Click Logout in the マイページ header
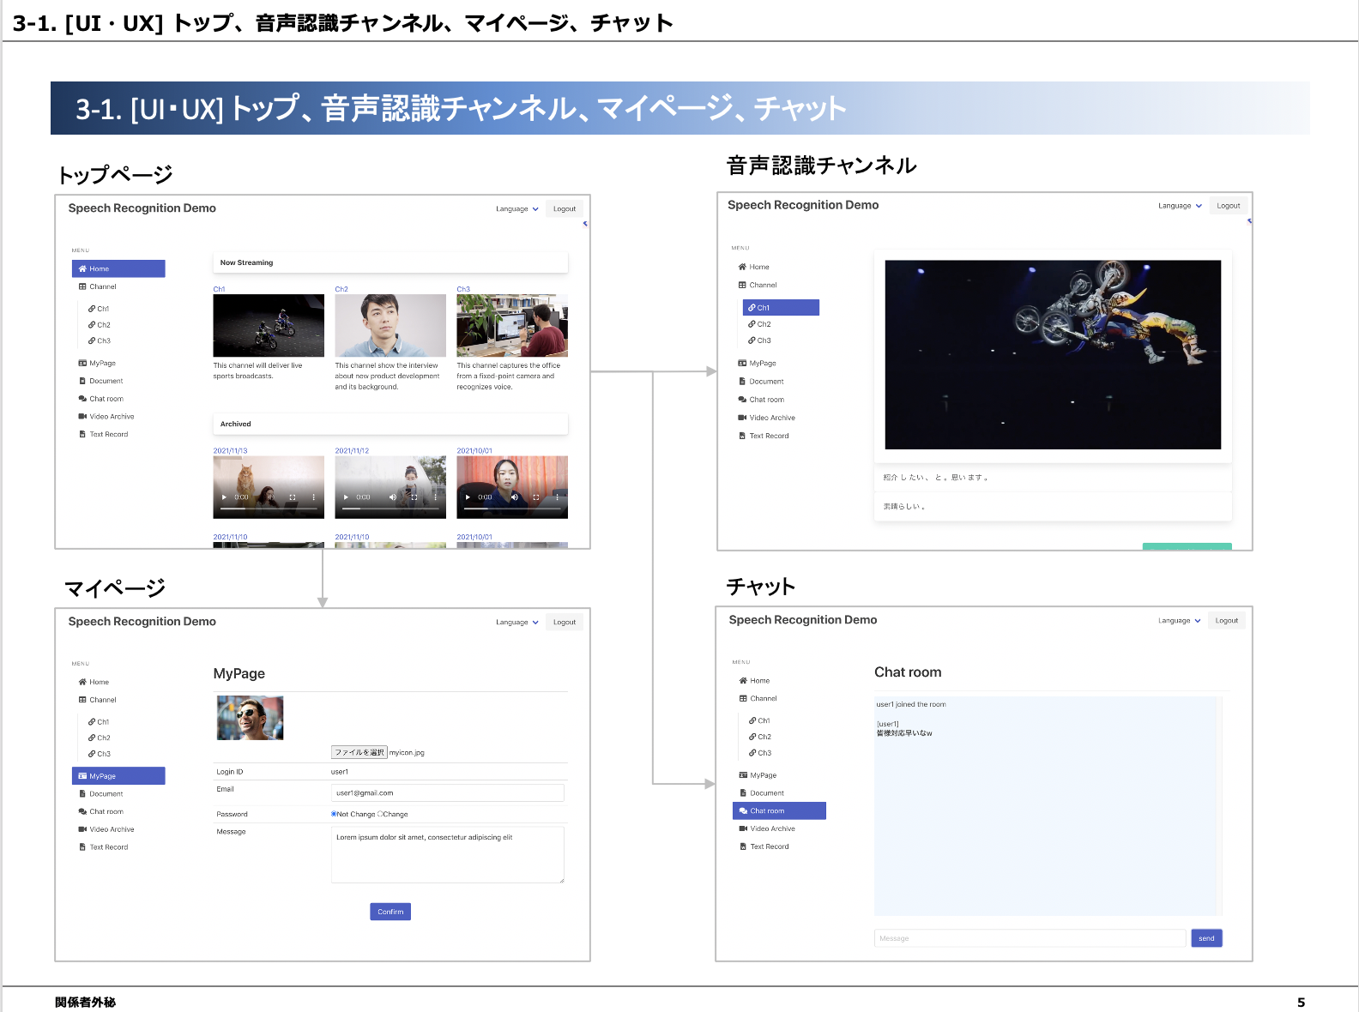The width and height of the screenshot is (1359, 1012). point(565,623)
